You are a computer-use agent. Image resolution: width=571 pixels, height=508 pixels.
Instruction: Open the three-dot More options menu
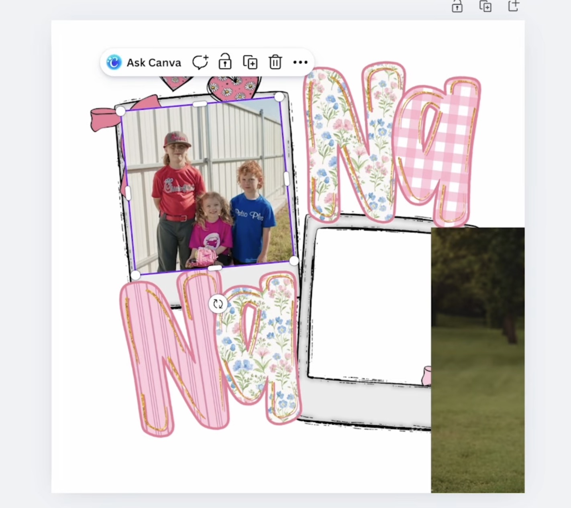300,62
